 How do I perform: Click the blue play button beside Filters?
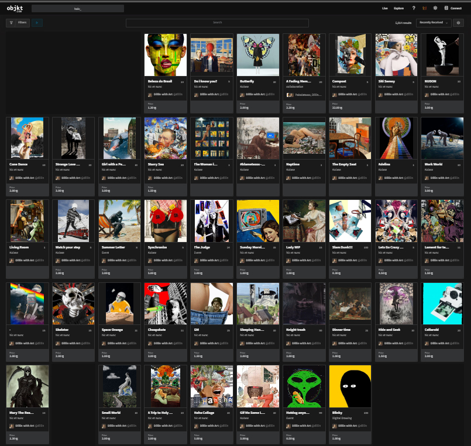tap(37, 23)
